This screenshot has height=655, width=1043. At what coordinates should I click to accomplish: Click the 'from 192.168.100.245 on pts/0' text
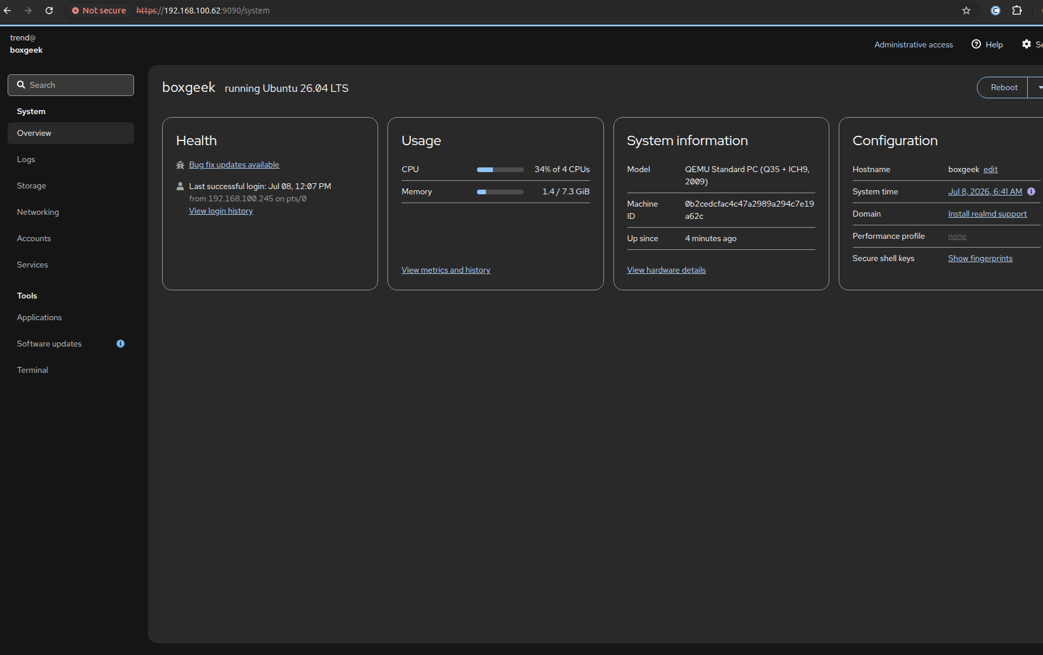[x=248, y=198]
